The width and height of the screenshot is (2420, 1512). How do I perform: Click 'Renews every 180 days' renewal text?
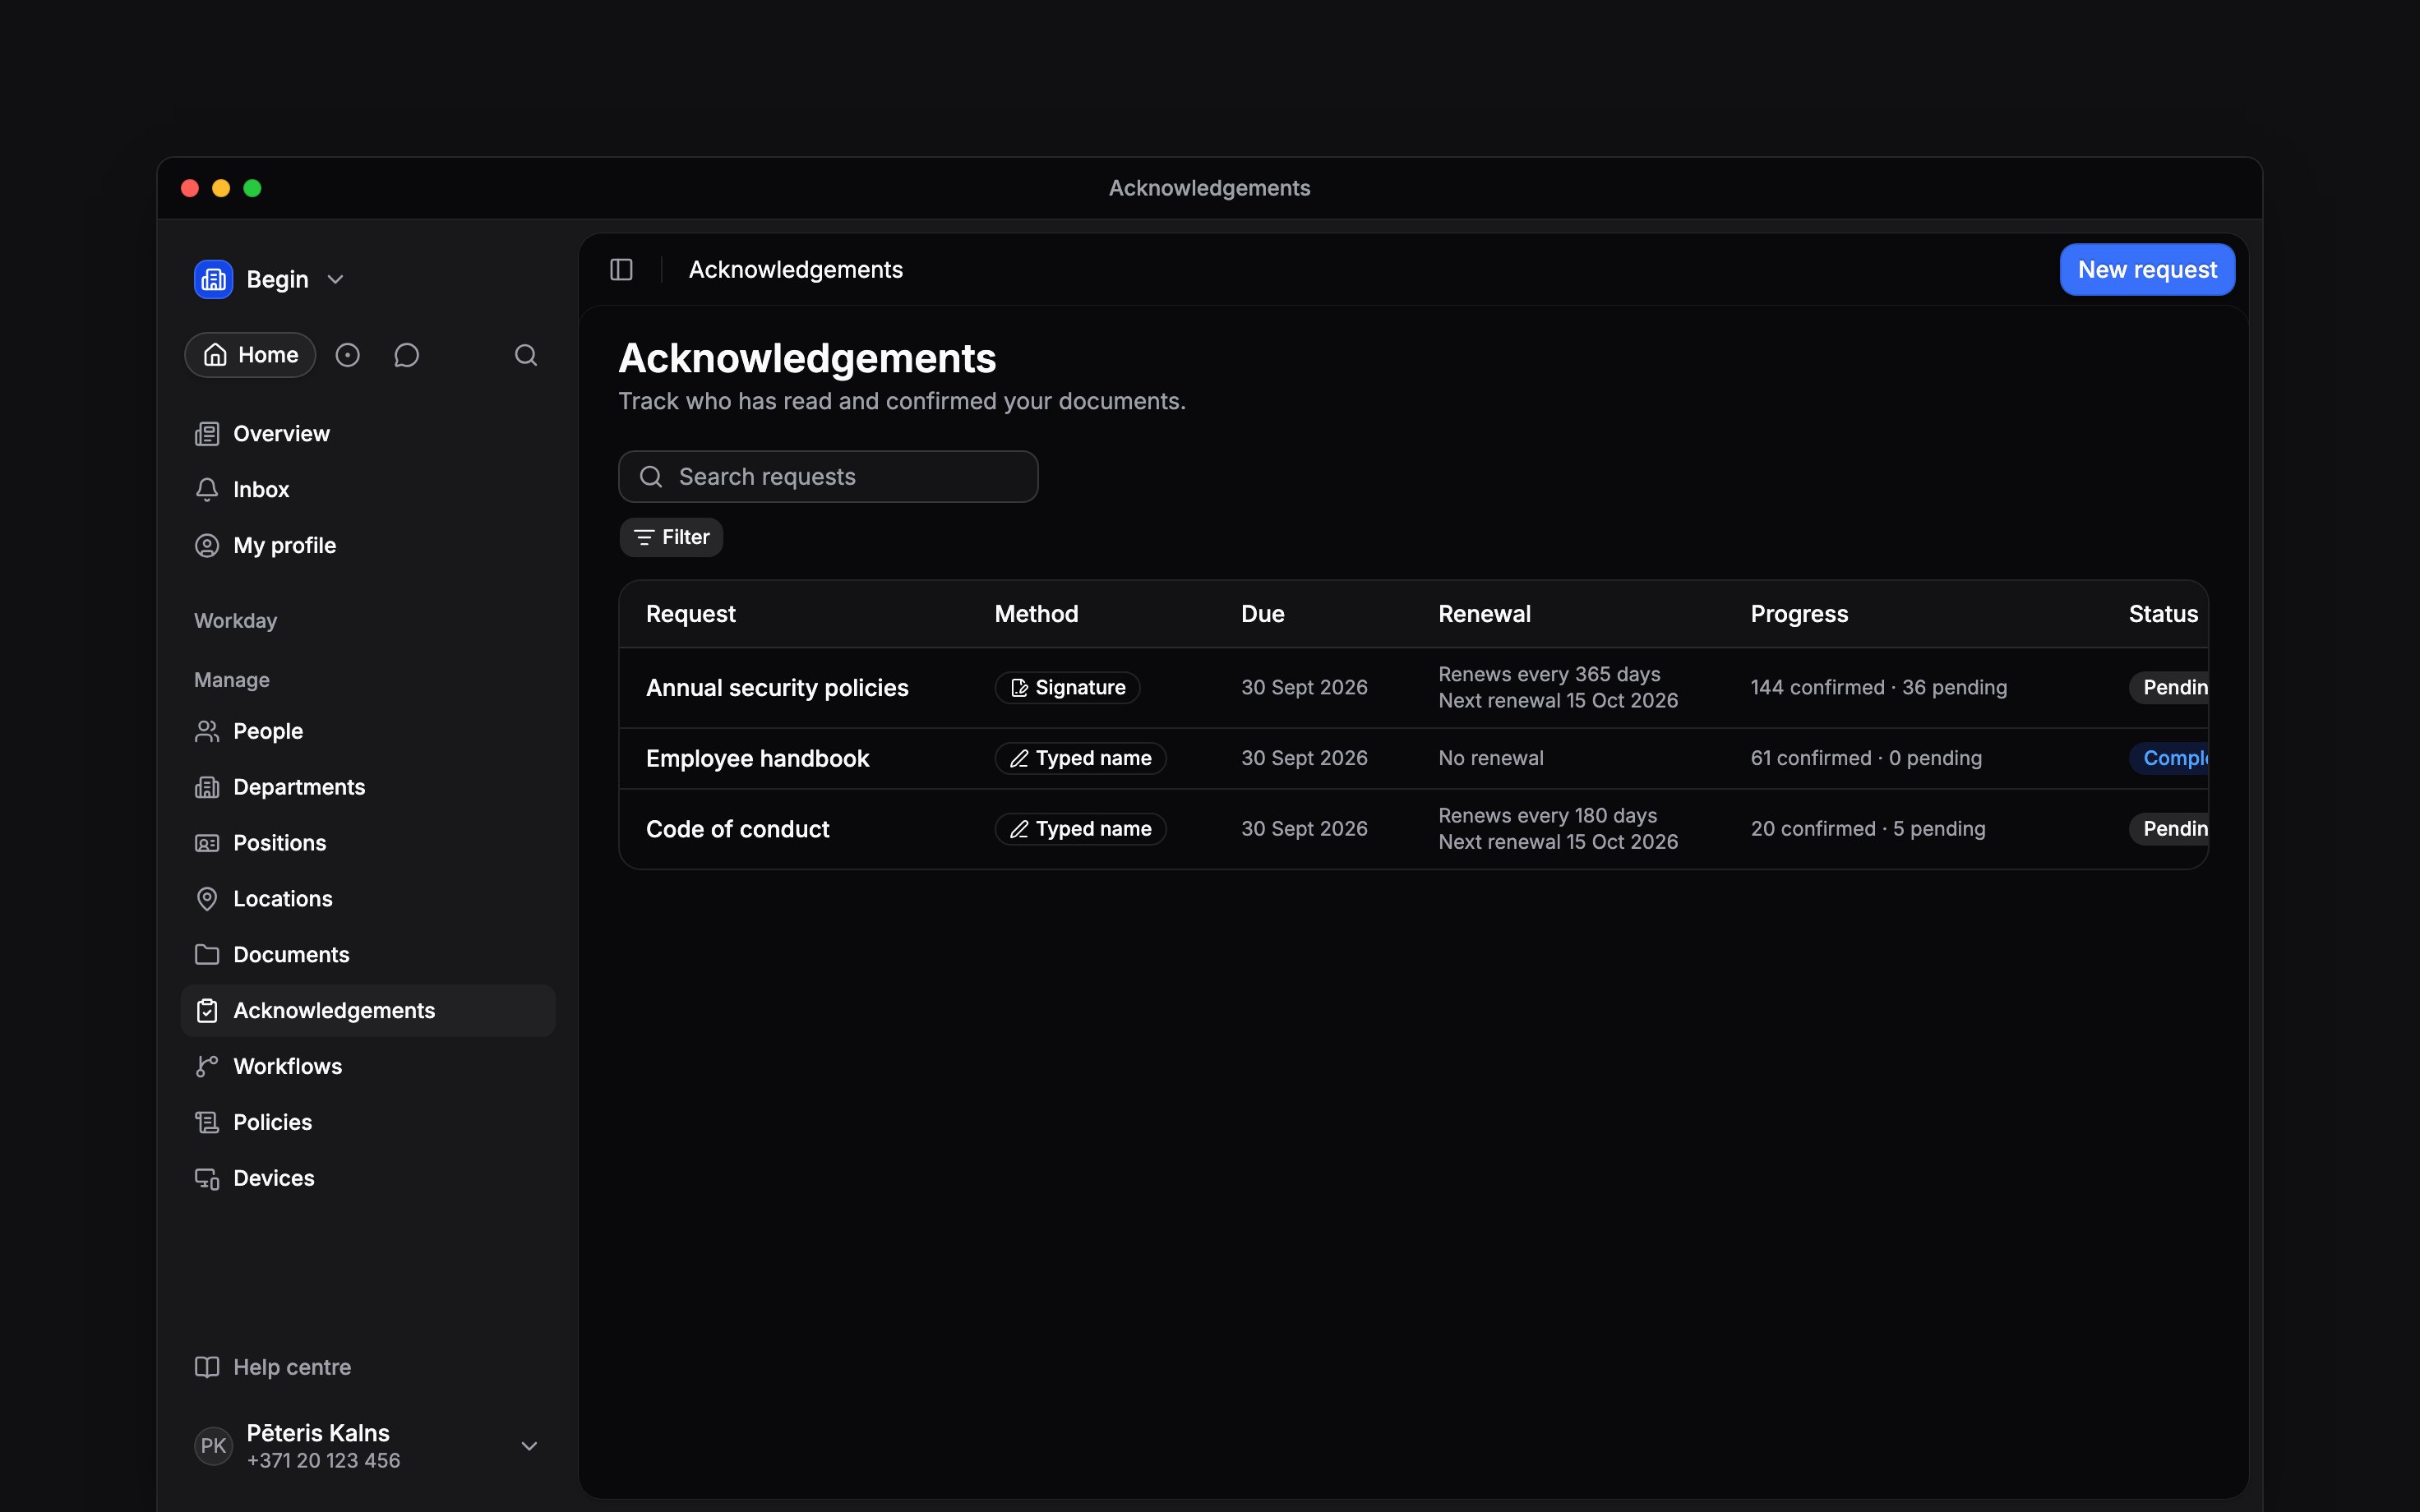coord(1547,815)
